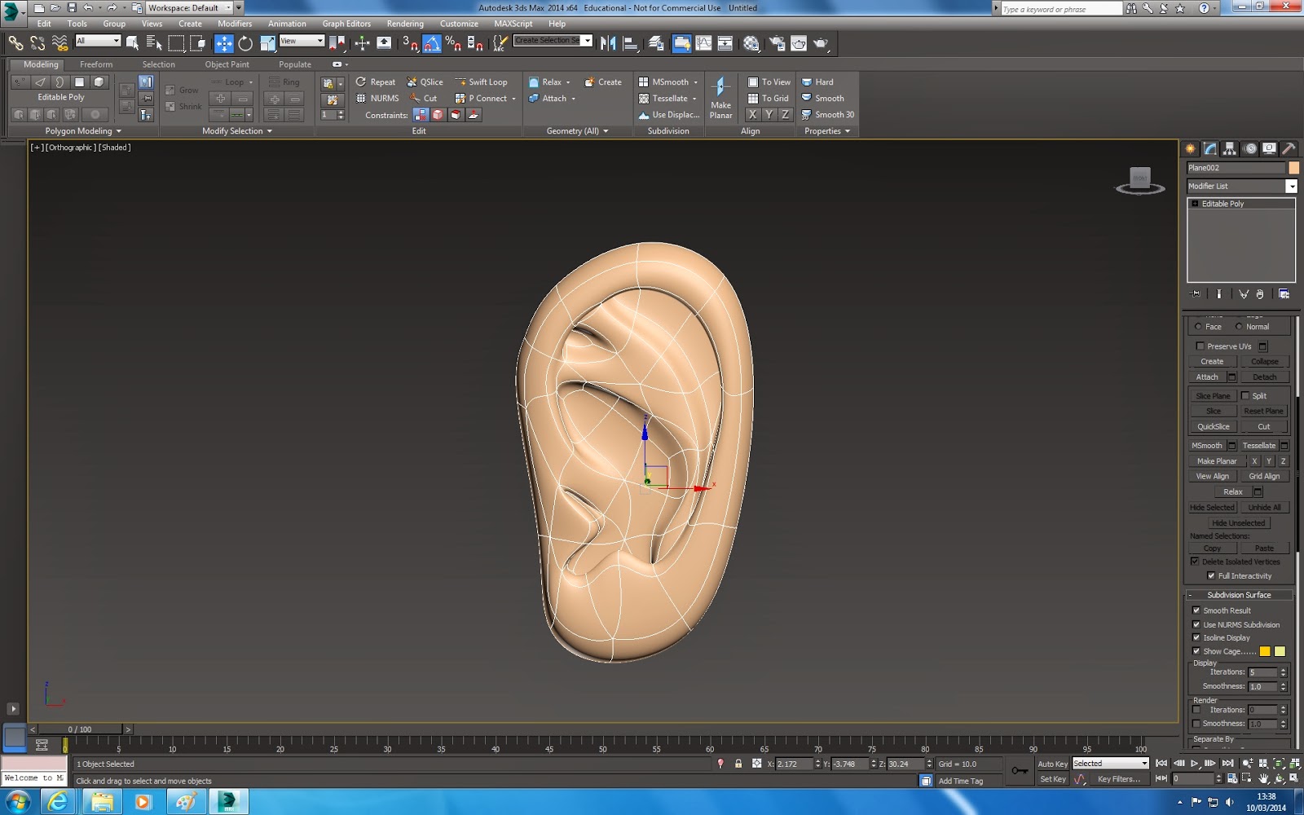The height and width of the screenshot is (815, 1304).
Task: Open the Rendering menu
Action: click(405, 24)
